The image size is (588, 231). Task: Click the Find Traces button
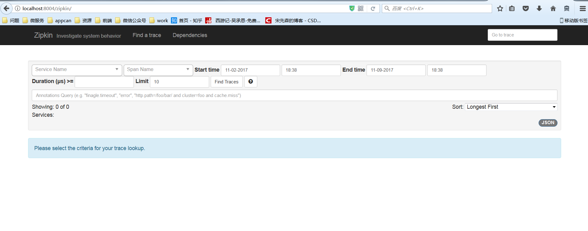[x=227, y=82]
